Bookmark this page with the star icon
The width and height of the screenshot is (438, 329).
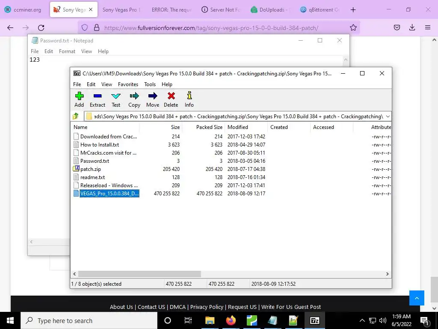coord(353,27)
